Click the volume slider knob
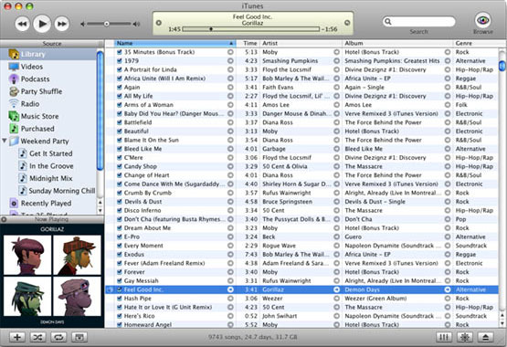Image resolution: width=507 pixels, height=347 pixels. pos(106,24)
